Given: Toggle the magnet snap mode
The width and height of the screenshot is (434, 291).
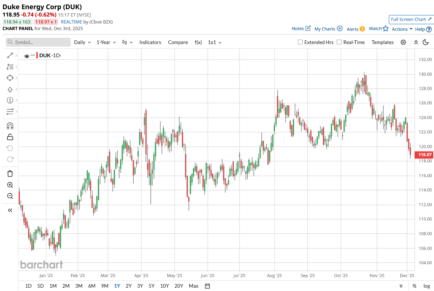Looking at the screenshot, I should pos(10,126).
